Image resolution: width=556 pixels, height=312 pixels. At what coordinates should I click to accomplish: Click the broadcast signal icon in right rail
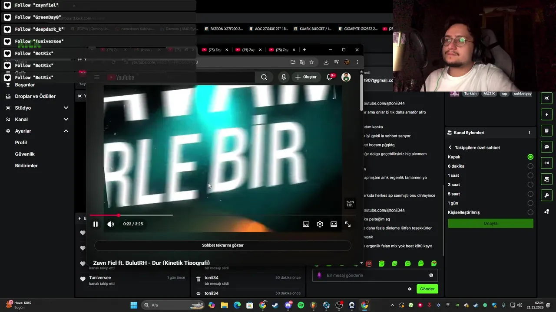[x=547, y=163]
